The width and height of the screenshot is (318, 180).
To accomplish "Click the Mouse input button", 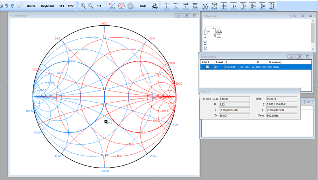I will click(31, 6).
